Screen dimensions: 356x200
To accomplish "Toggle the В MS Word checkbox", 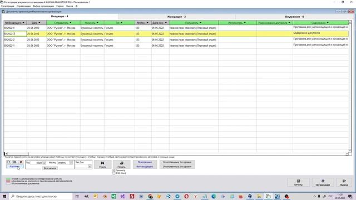I will pyautogui.click(x=114, y=173).
